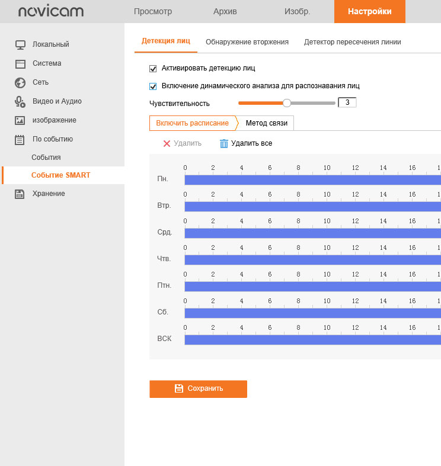
Task: Click the sensitivity slider handle
Action: tap(287, 103)
